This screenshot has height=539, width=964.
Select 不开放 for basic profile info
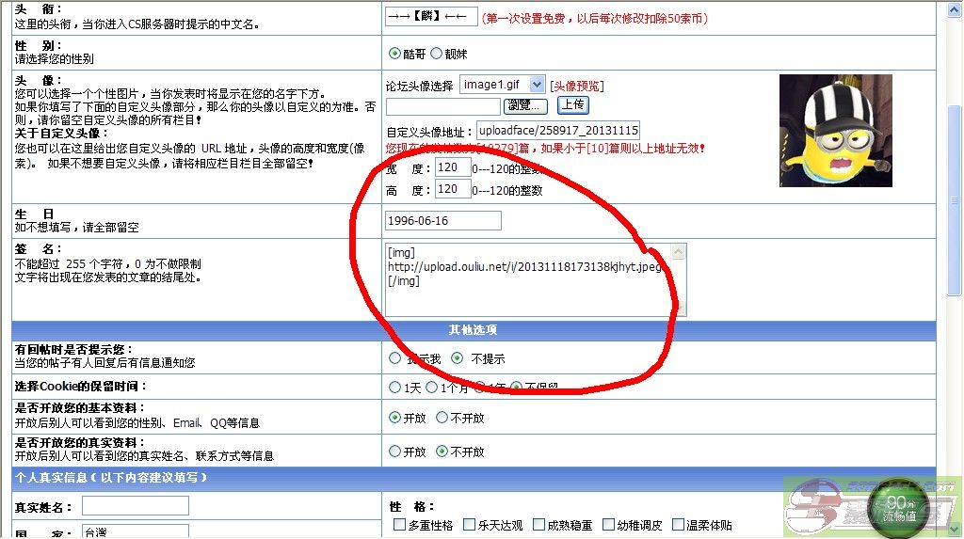pyautogui.click(x=442, y=418)
